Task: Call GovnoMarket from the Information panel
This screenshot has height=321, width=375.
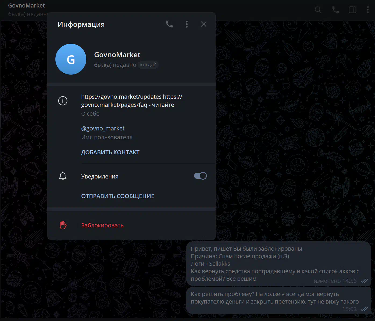Action: [169, 24]
